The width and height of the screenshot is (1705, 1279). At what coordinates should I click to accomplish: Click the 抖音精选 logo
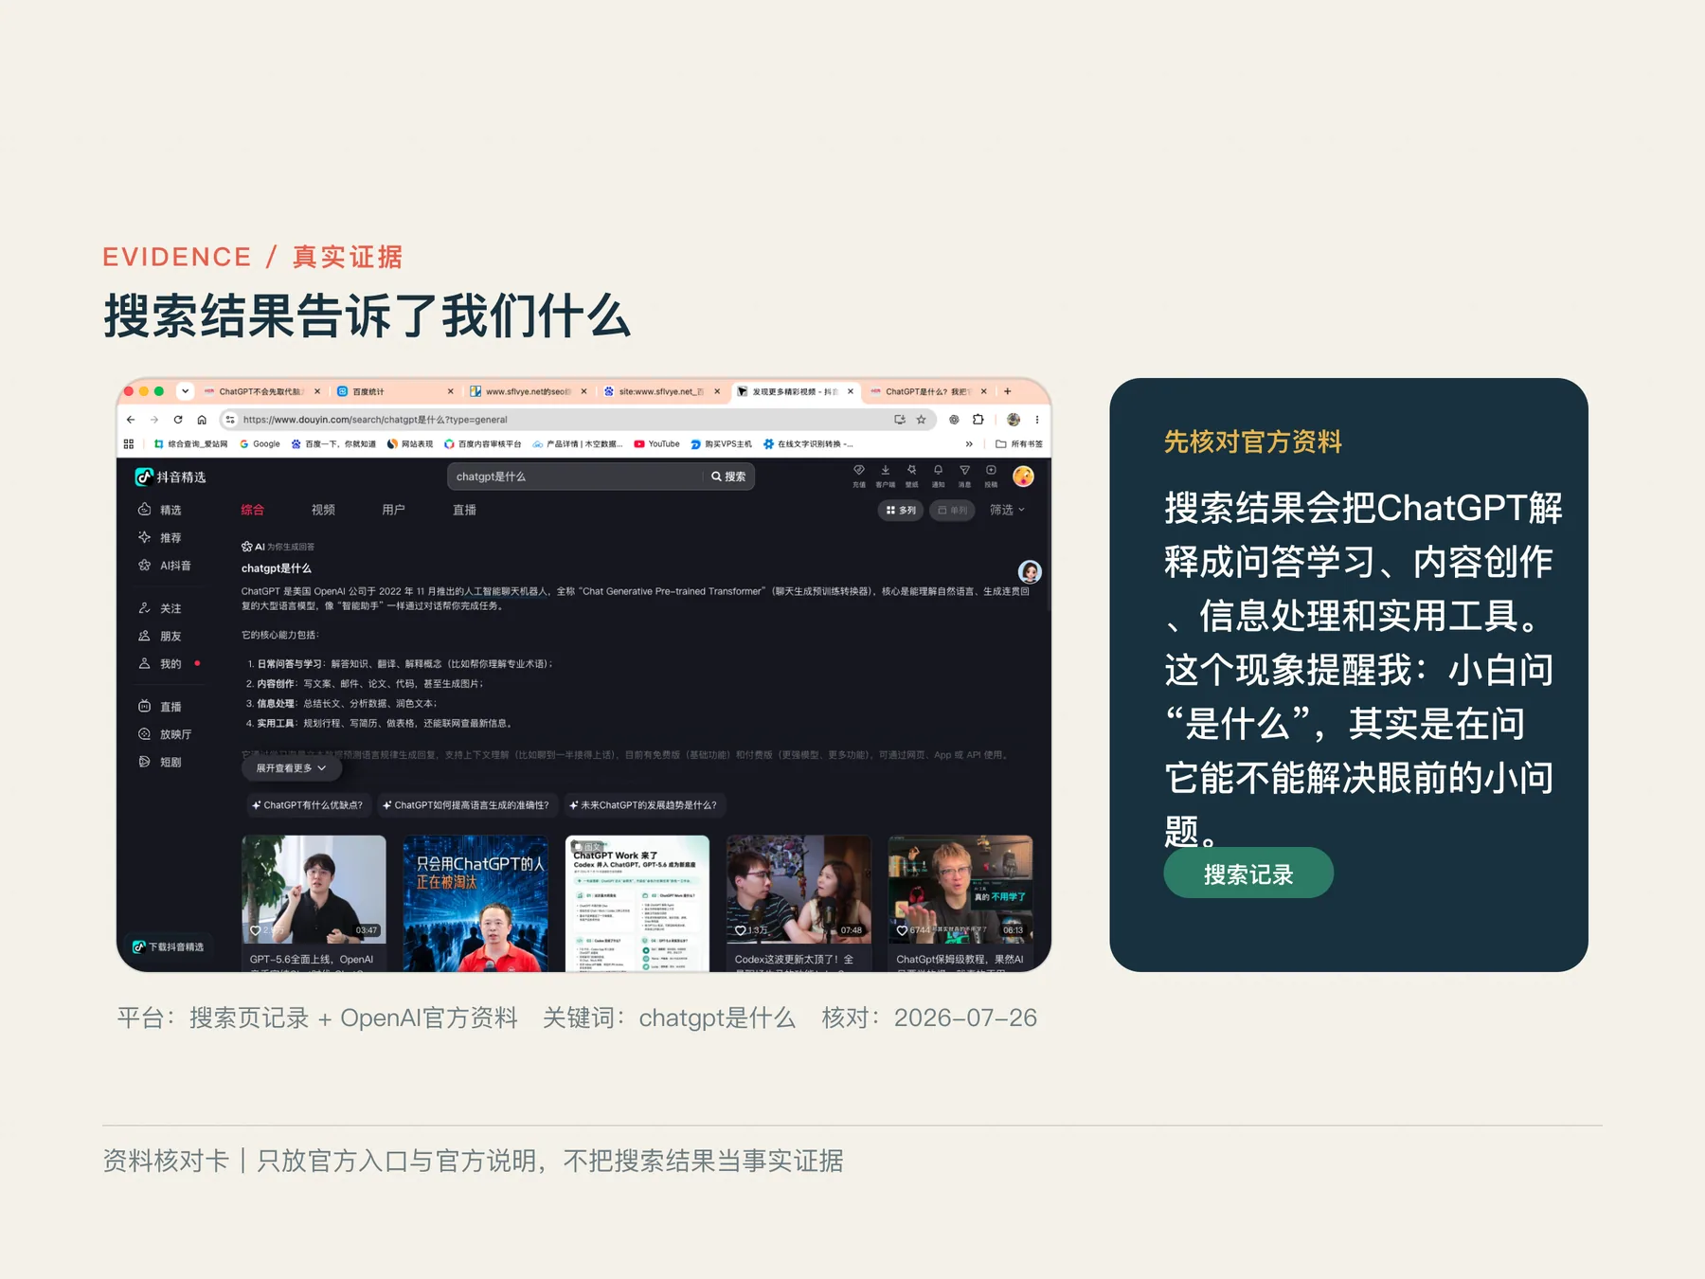tap(170, 477)
